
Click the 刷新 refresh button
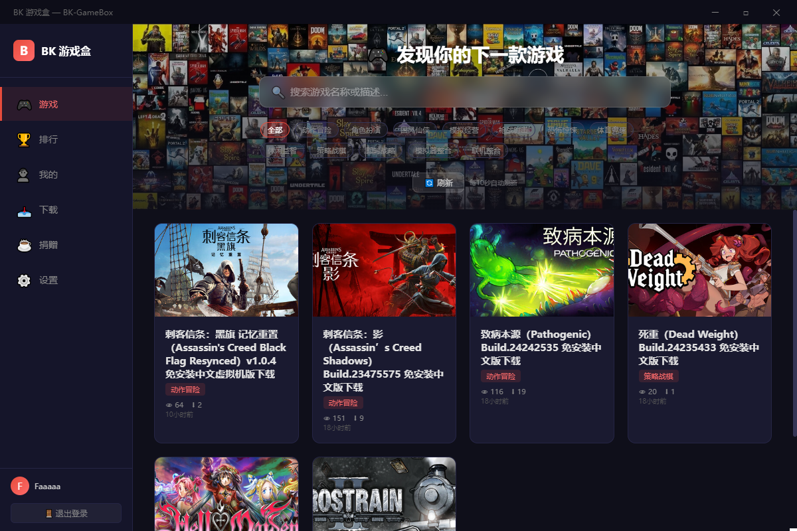(438, 183)
